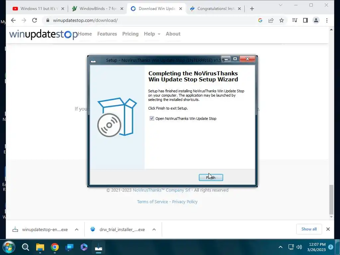Close the downloads bar
Viewport: 340px width, 255px height.
(328, 229)
